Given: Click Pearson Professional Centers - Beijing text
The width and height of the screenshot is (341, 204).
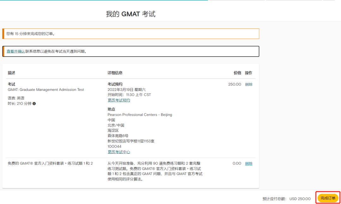Looking at the screenshot, I should coord(140,114).
